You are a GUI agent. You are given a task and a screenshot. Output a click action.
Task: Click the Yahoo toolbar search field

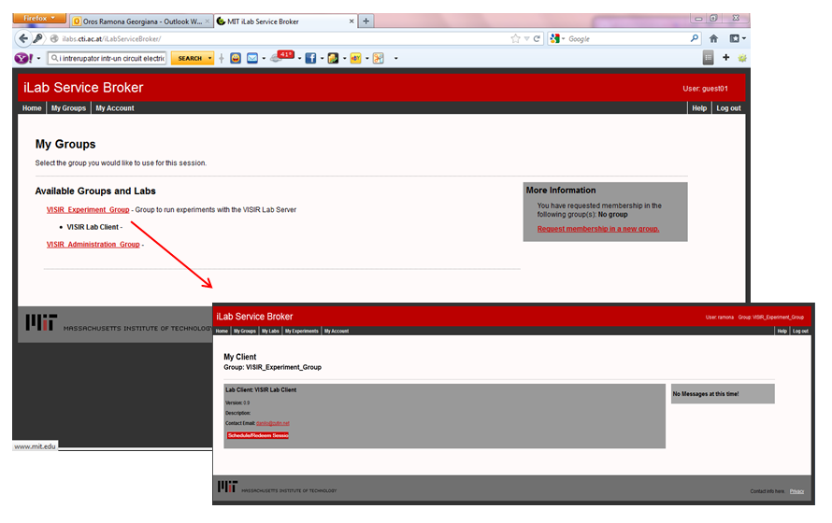(x=108, y=58)
